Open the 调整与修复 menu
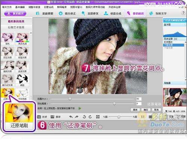187x141 pixels. tap(34, 7)
